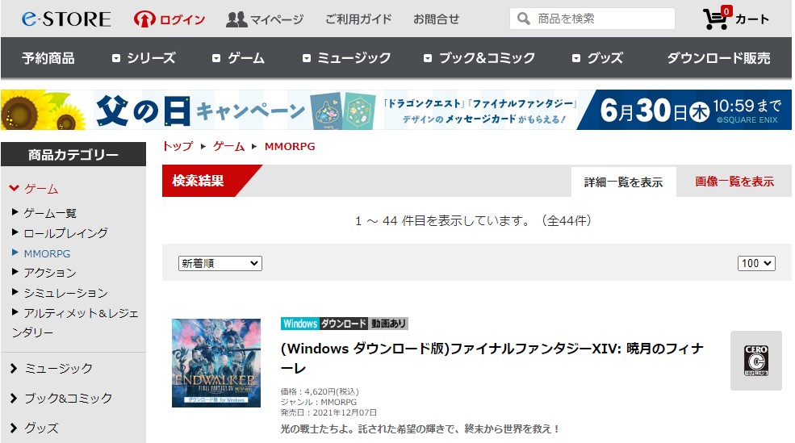Select ゲーム一覧 in sidebar
Image resolution: width=795 pixels, height=443 pixels.
[x=50, y=213]
